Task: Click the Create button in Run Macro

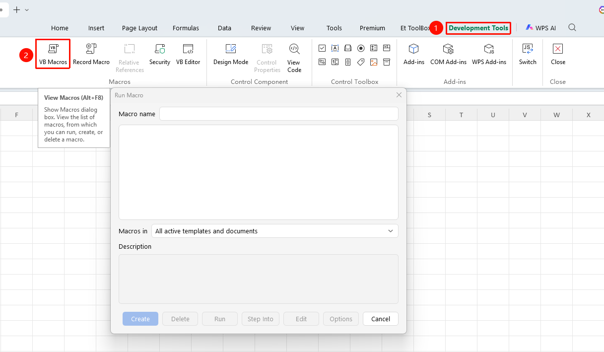Action: pos(140,319)
